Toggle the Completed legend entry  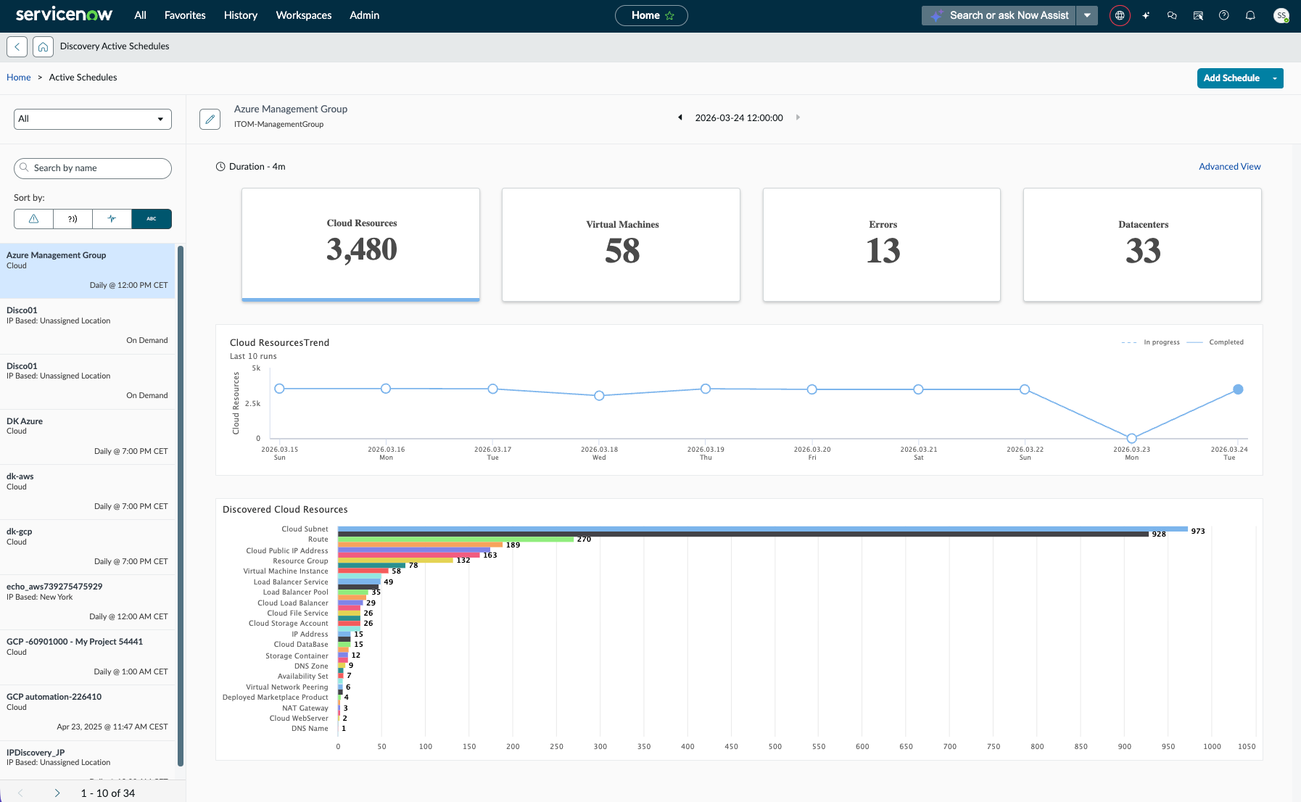[x=1215, y=342]
